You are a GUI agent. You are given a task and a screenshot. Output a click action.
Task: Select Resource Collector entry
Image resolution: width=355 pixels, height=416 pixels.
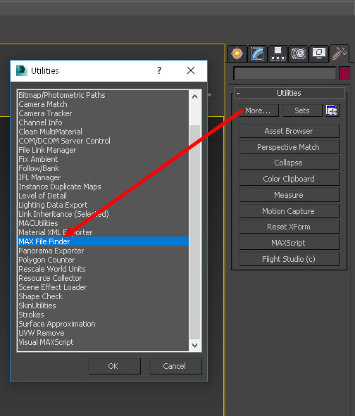click(x=103, y=278)
